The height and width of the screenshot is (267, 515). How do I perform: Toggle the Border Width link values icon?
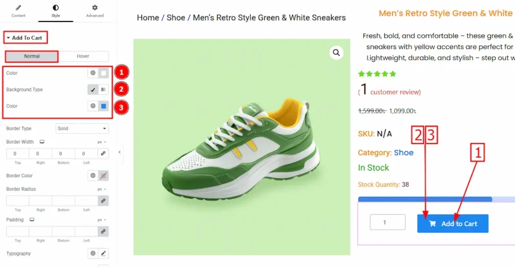coord(103,154)
